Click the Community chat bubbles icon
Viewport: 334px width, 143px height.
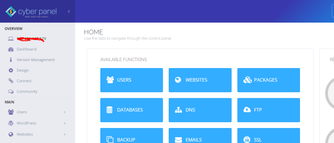tap(11, 91)
